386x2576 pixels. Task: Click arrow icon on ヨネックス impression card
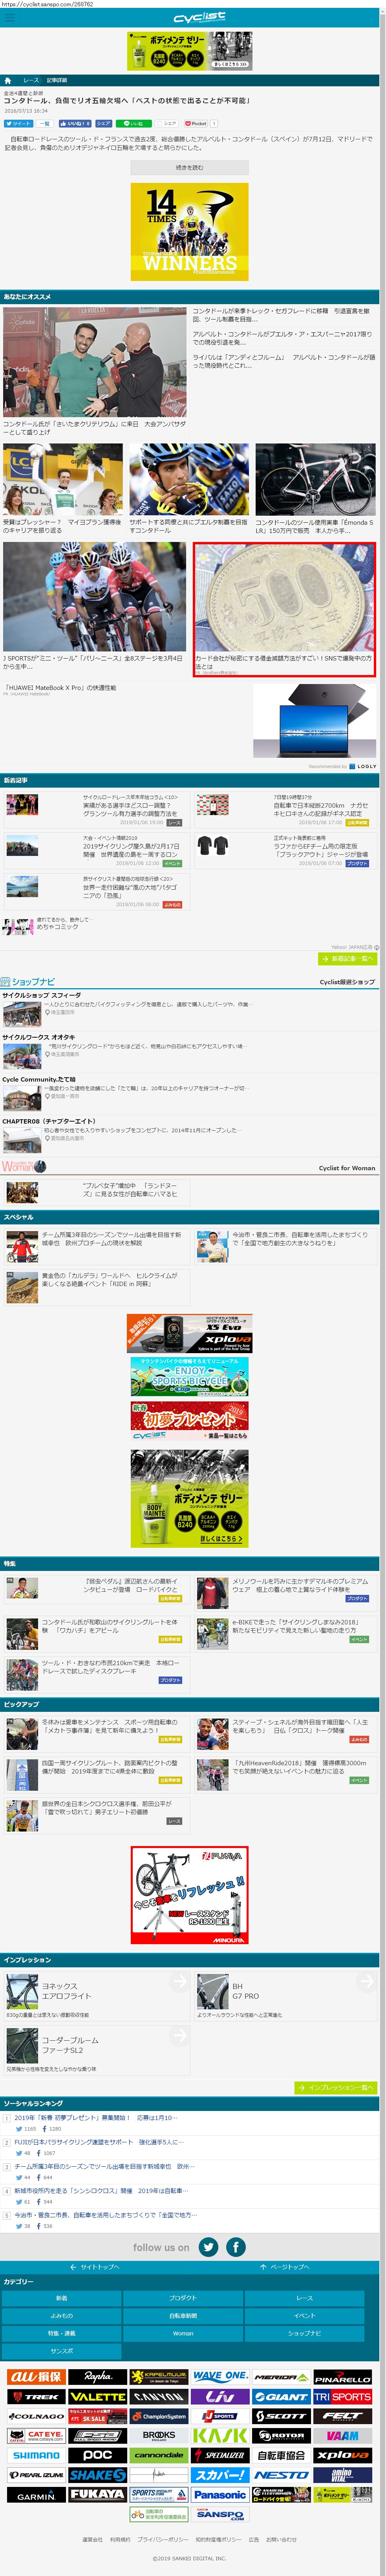point(179,1982)
